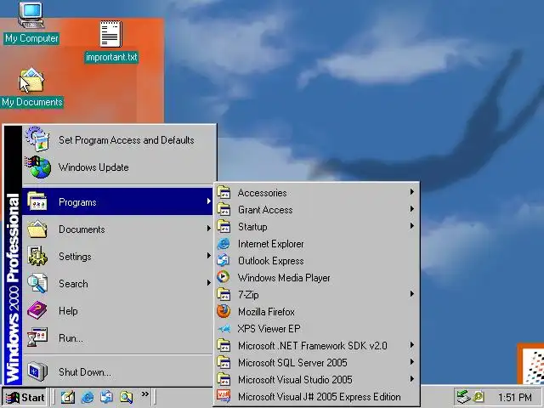Click the Shut Down monitor icon
Viewport: 544px width, 408px height.
[x=37, y=371]
